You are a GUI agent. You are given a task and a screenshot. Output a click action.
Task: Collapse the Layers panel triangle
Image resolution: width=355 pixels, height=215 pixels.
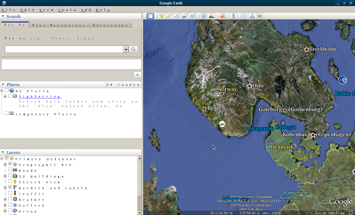coord(3,152)
